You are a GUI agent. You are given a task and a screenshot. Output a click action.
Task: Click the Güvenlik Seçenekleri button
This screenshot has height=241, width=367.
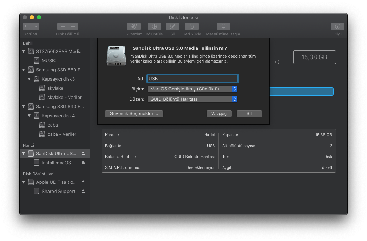(x=134, y=113)
